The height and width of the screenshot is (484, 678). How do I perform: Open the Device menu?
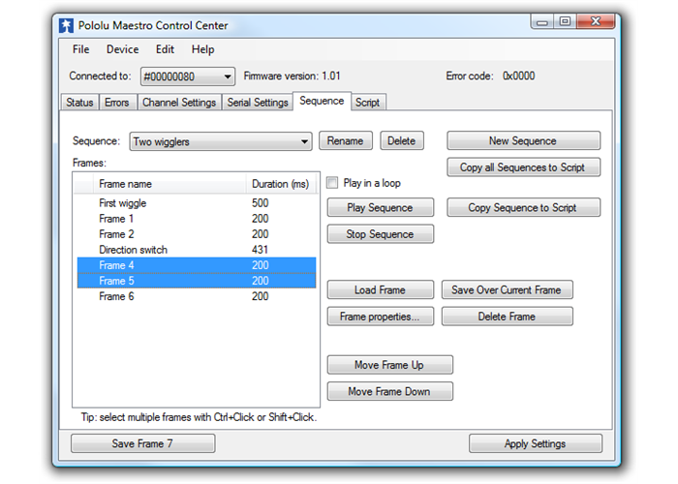point(122,49)
